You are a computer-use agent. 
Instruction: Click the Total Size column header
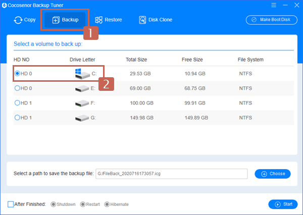click(136, 60)
